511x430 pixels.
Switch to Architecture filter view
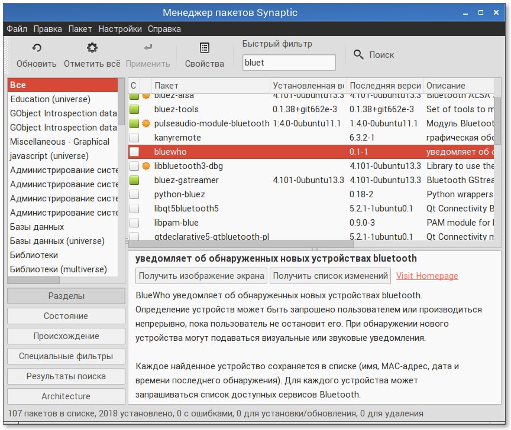pos(66,396)
